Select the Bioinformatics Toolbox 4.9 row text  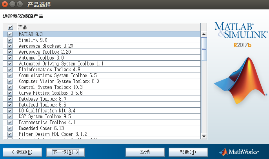click(49, 69)
